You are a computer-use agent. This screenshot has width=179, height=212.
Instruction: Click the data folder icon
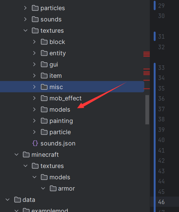click(x=18, y=200)
